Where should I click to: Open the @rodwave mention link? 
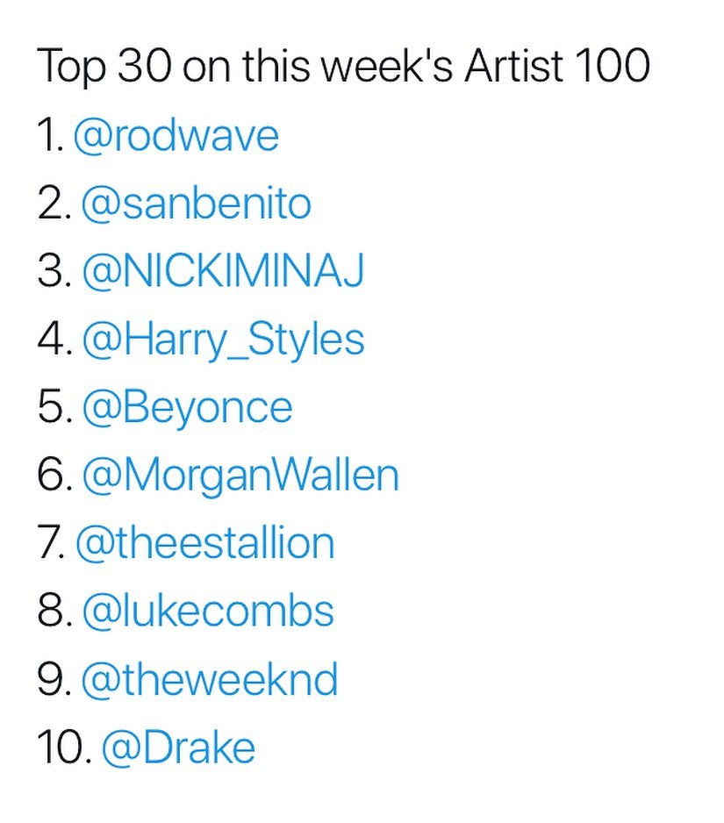[176, 137]
